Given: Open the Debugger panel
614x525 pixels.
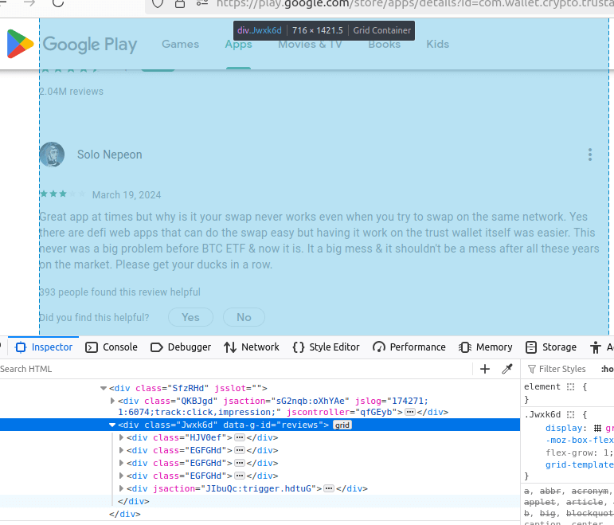Looking at the screenshot, I should coord(181,347).
